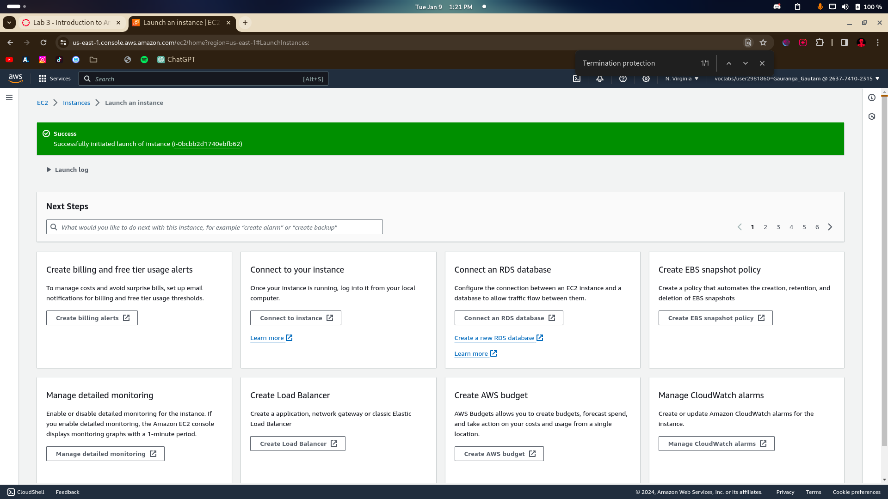Switch to the Lab 3 Introduction browser tab
This screenshot has width=888, height=499.
[71, 23]
